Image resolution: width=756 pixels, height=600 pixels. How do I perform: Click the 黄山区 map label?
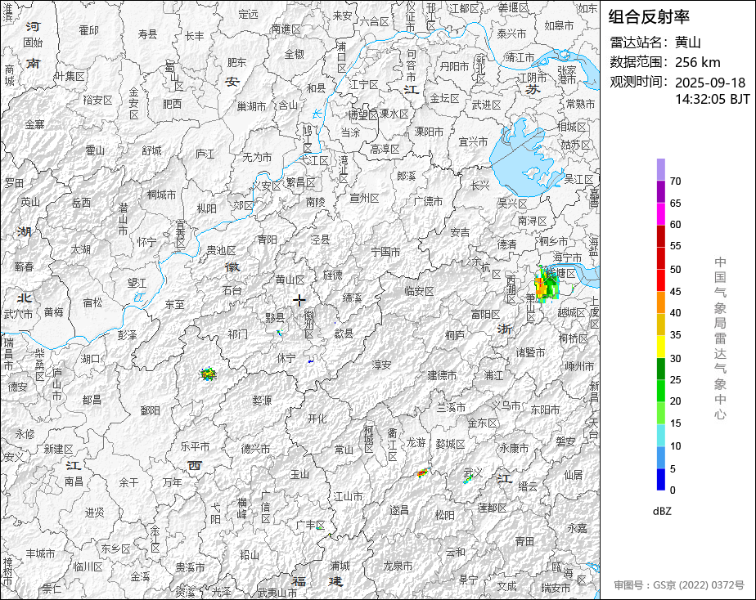[x=290, y=280]
